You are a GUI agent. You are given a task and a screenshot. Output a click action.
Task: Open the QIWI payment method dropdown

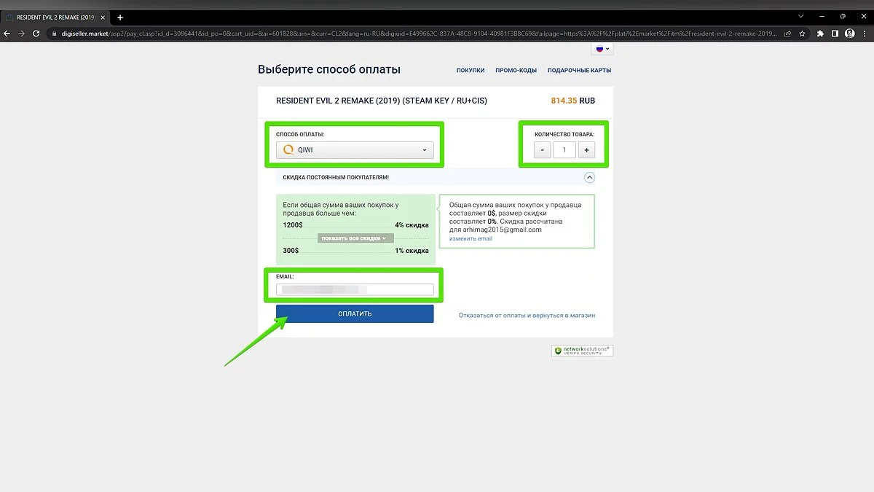click(x=355, y=150)
